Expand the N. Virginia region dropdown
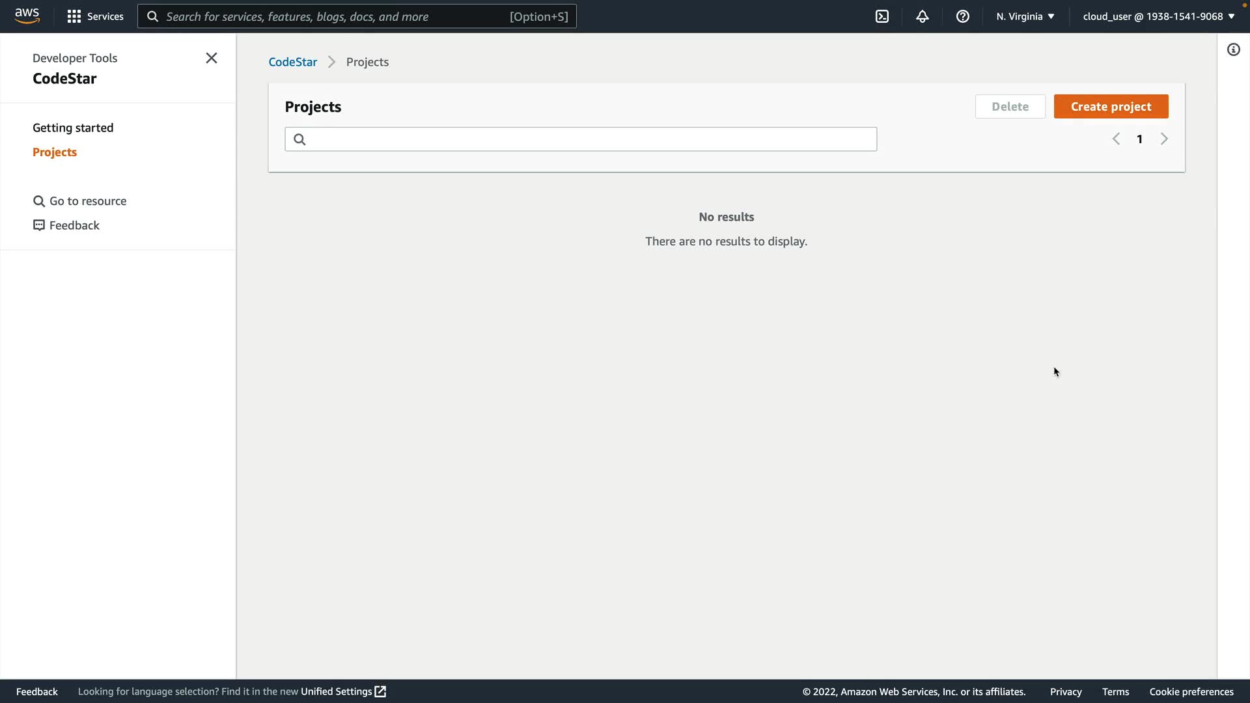 [1025, 16]
